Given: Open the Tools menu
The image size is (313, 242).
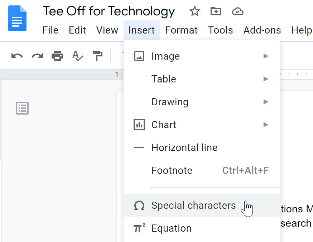Looking at the screenshot, I should [220, 30].
